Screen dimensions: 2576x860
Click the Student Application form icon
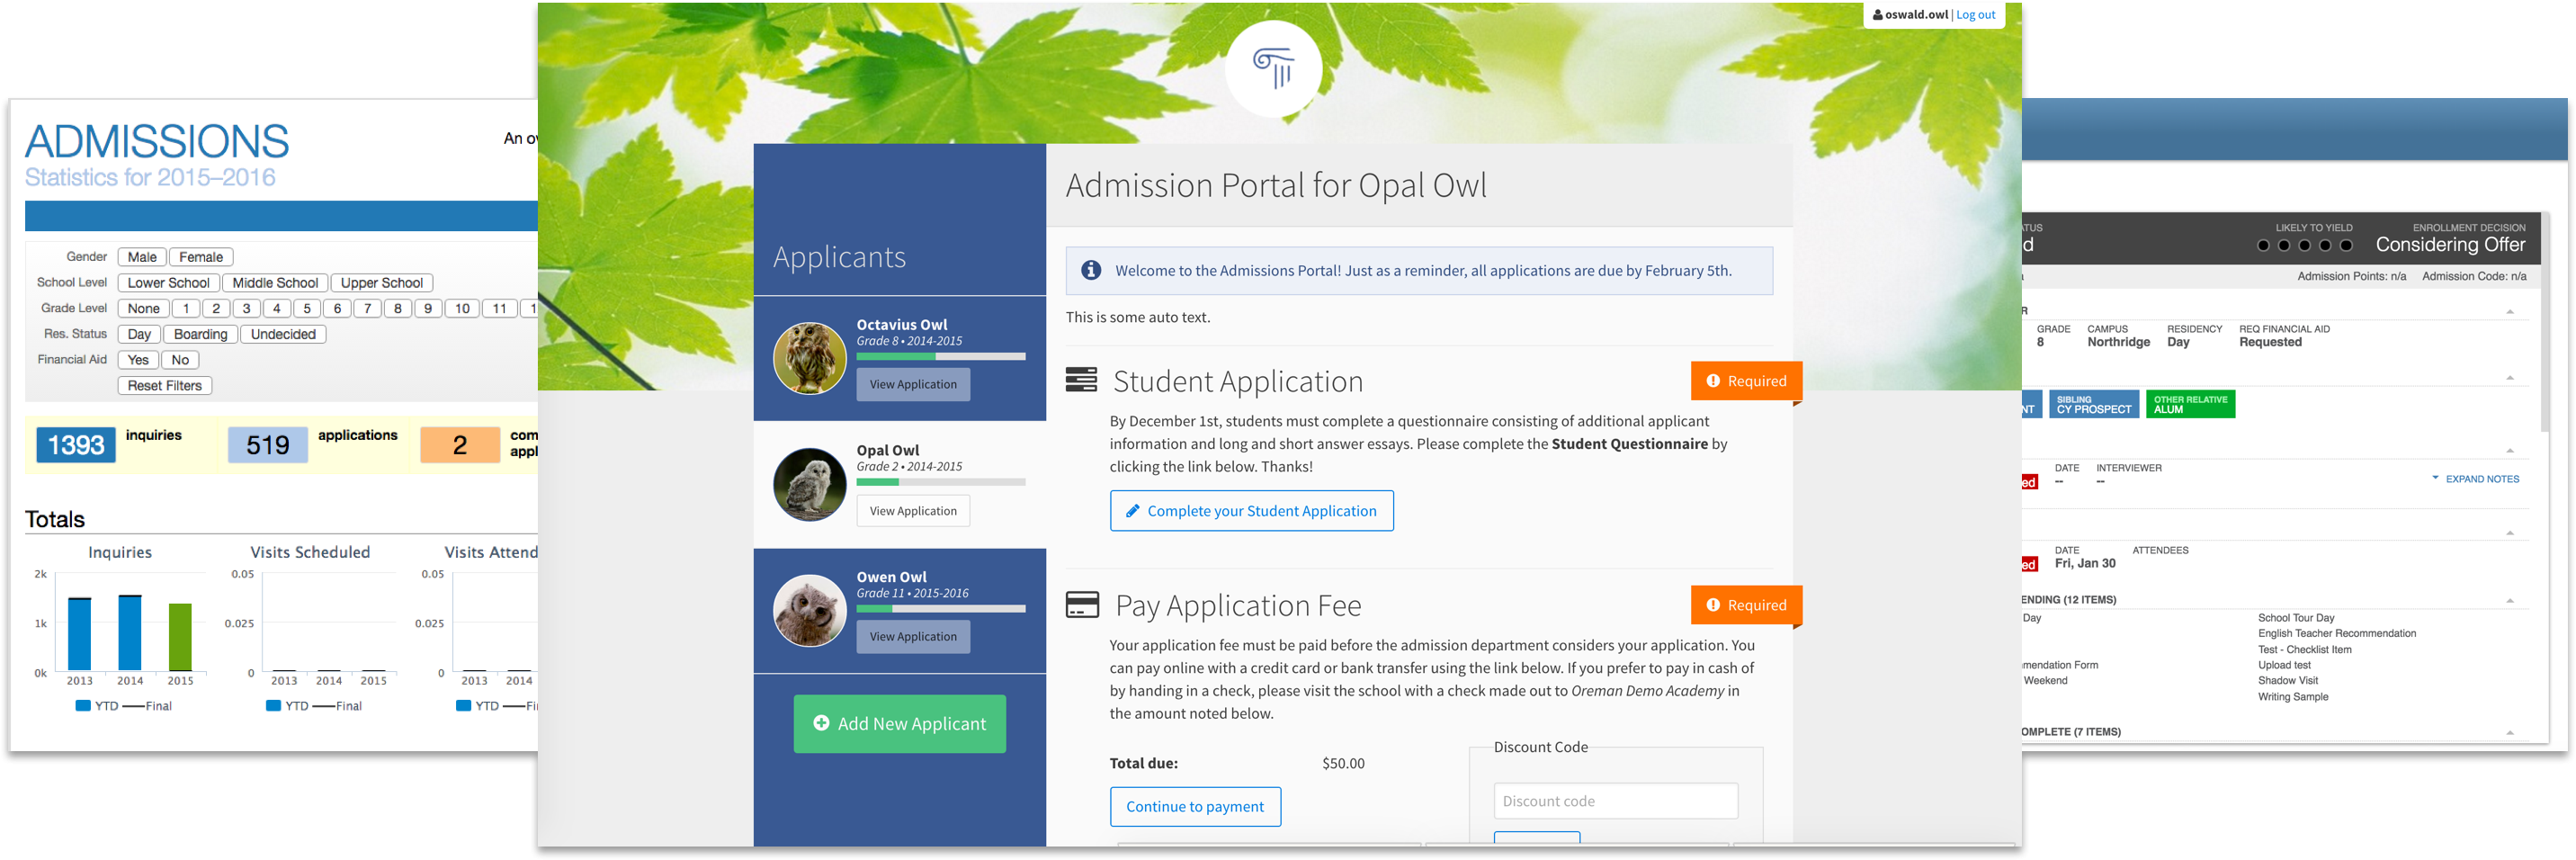point(1081,381)
